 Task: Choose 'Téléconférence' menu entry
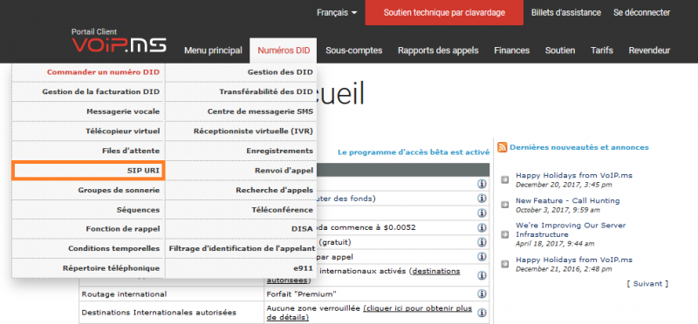pyautogui.click(x=241, y=210)
